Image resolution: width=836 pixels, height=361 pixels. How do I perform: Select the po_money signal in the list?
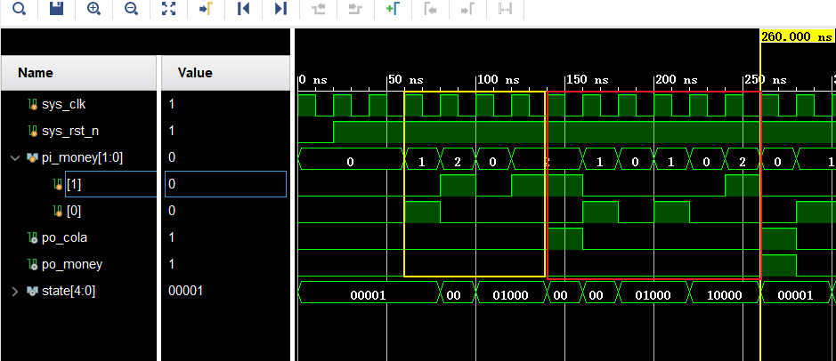pyautogui.click(x=71, y=264)
